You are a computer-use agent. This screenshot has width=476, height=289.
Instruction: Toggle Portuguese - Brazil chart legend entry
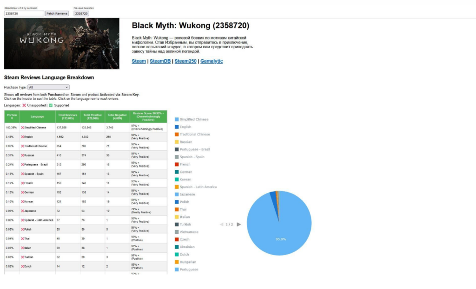192,149
